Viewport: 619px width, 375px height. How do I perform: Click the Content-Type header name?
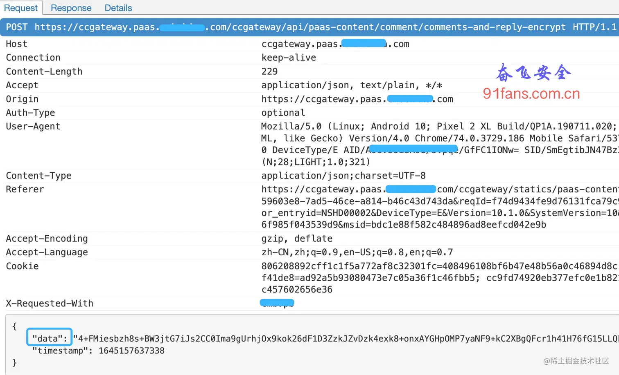[39, 176]
